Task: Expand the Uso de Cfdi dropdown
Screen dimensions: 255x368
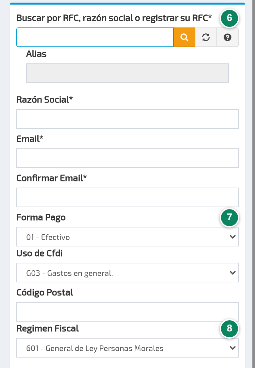Action: (x=127, y=273)
